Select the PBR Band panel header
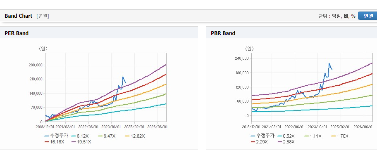 tap(292, 33)
